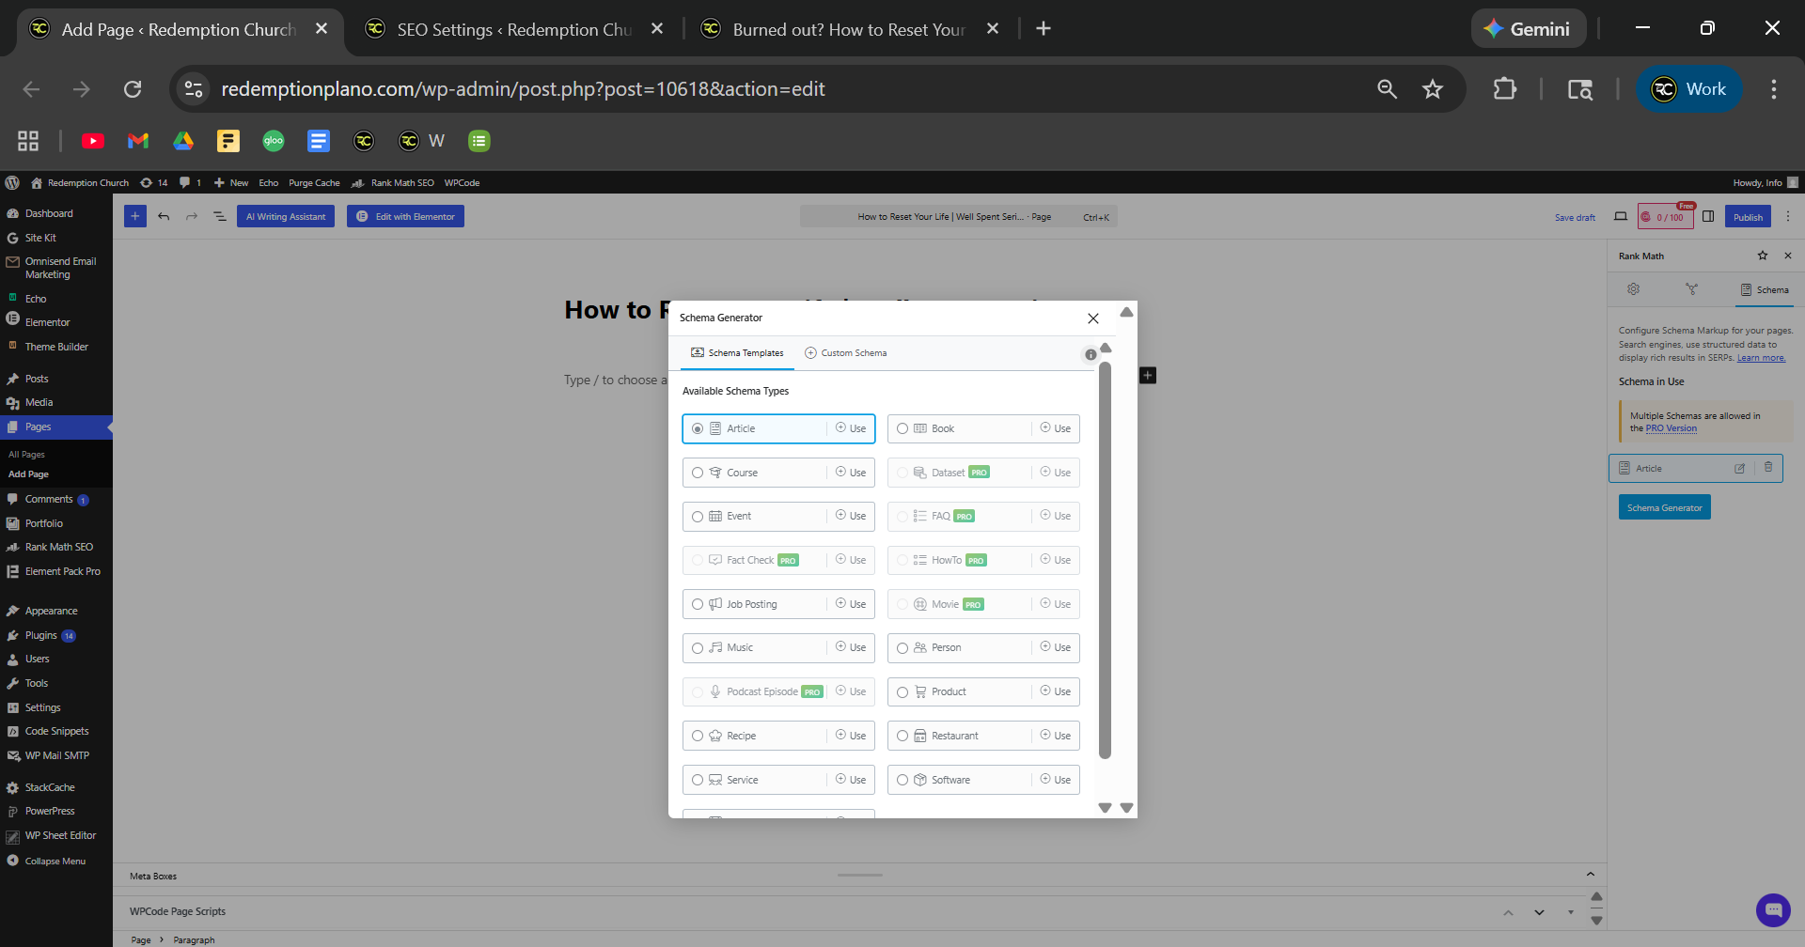Choose the Person schema radio button
The width and height of the screenshot is (1805, 947).
pos(902,648)
